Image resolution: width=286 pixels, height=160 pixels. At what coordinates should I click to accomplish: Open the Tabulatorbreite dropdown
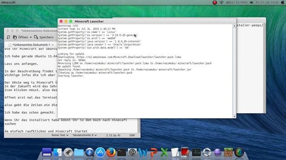[x=84, y=135]
